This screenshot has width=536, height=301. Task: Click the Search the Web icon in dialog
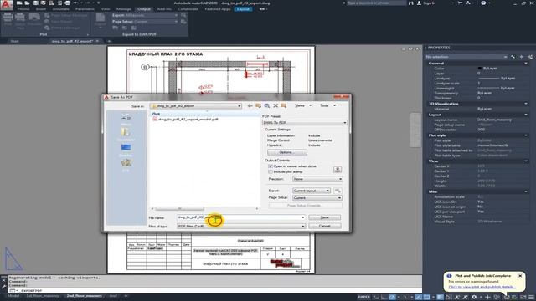[267, 106]
